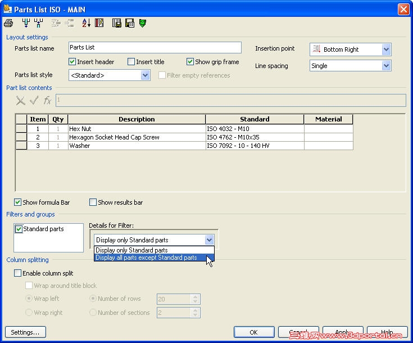Toggle the Standard parts filter checkbox
This screenshot has height=343, width=413.
point(19,229)
